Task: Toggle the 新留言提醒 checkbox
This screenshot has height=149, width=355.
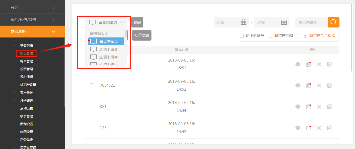Action: (270, 36)
